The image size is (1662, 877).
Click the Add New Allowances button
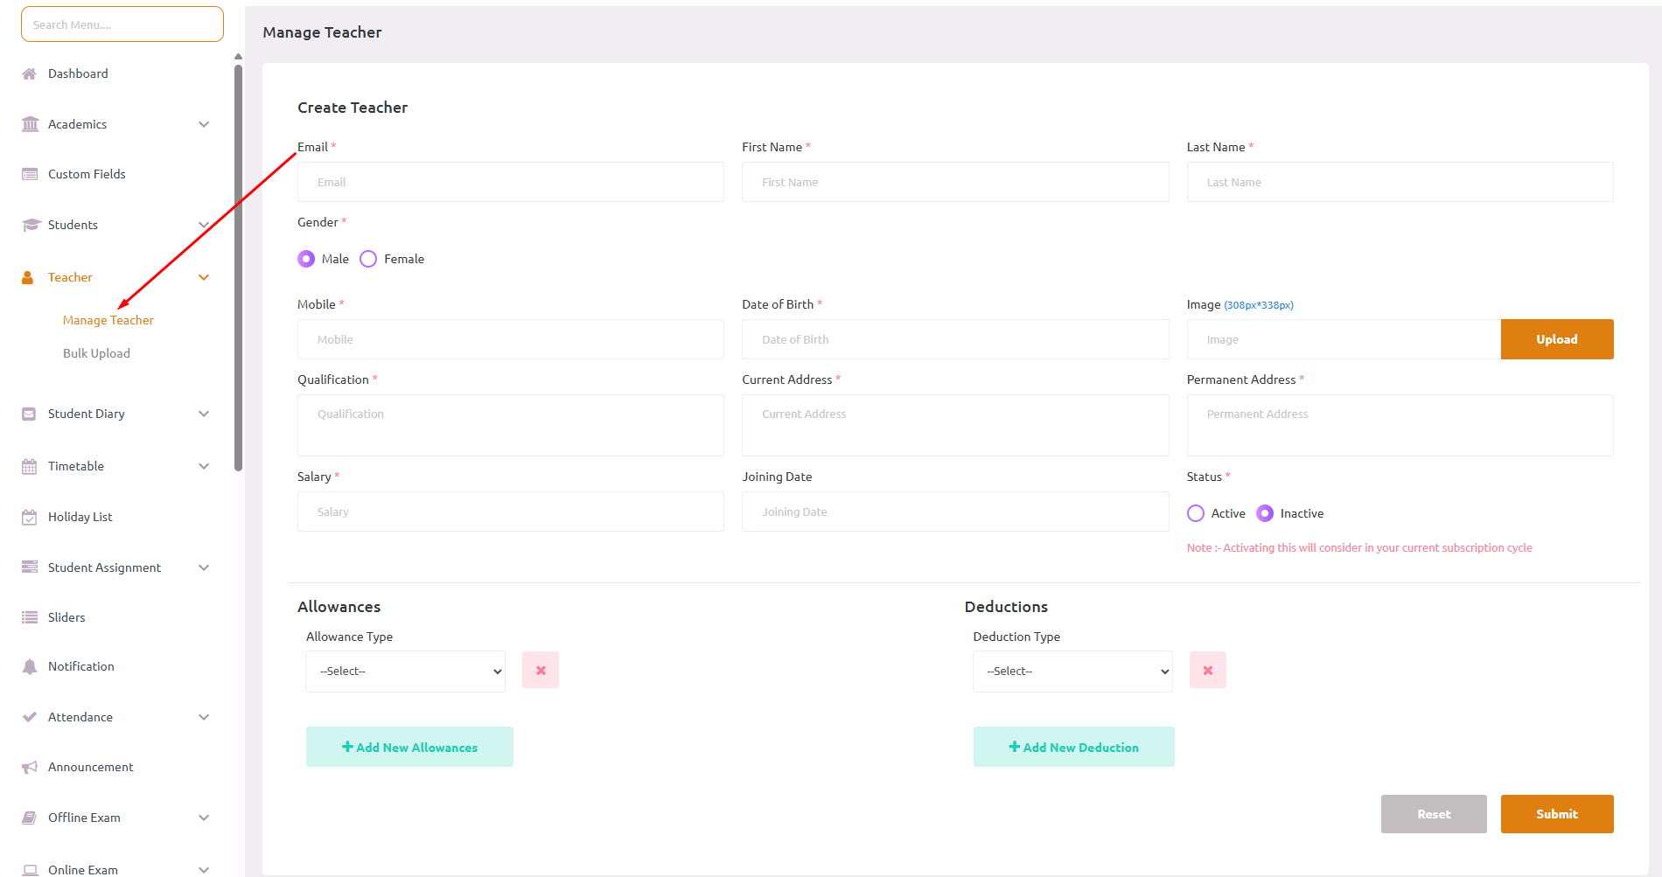tap(409, 747)
